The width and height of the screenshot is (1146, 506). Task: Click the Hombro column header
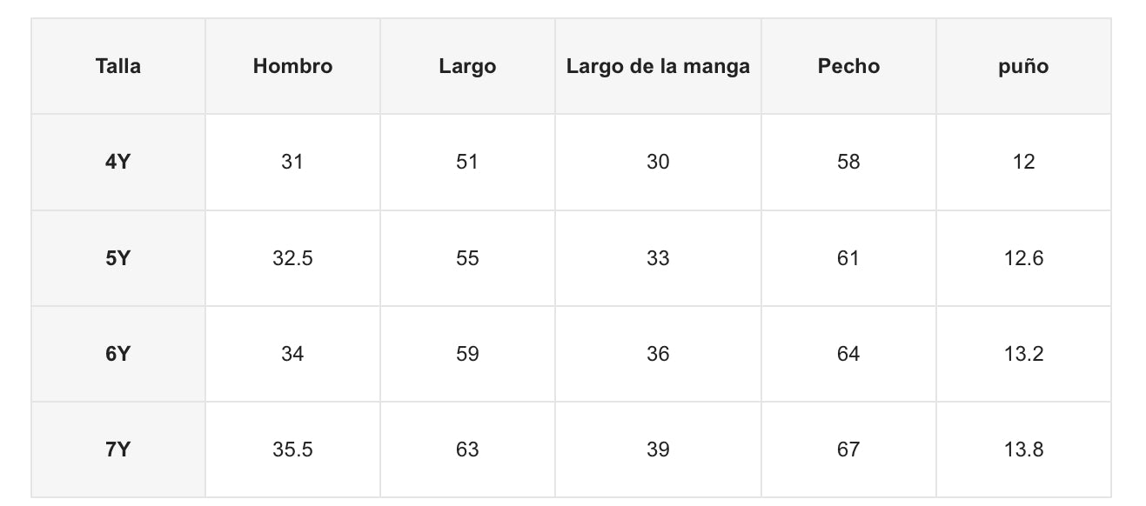(x=292, y=66)
